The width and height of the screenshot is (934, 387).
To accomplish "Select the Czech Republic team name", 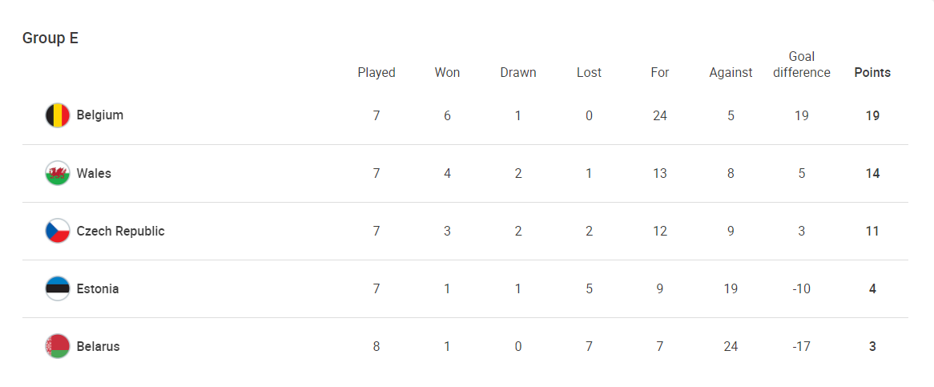I will [120, 231].
